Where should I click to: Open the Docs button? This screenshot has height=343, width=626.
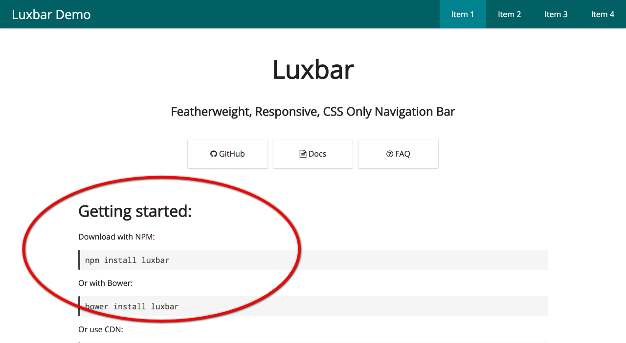313,154
